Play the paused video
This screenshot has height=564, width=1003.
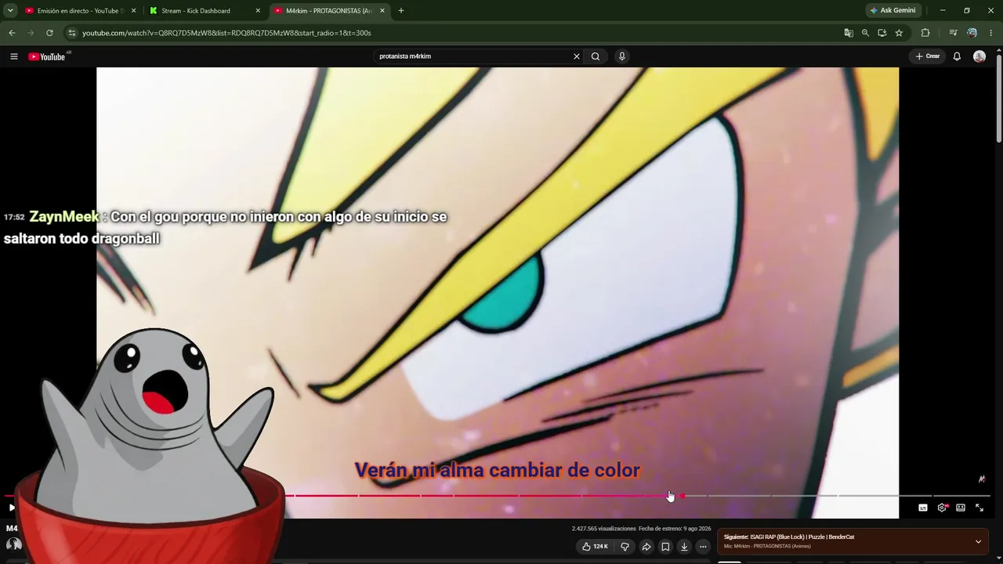tap(12, 508)
